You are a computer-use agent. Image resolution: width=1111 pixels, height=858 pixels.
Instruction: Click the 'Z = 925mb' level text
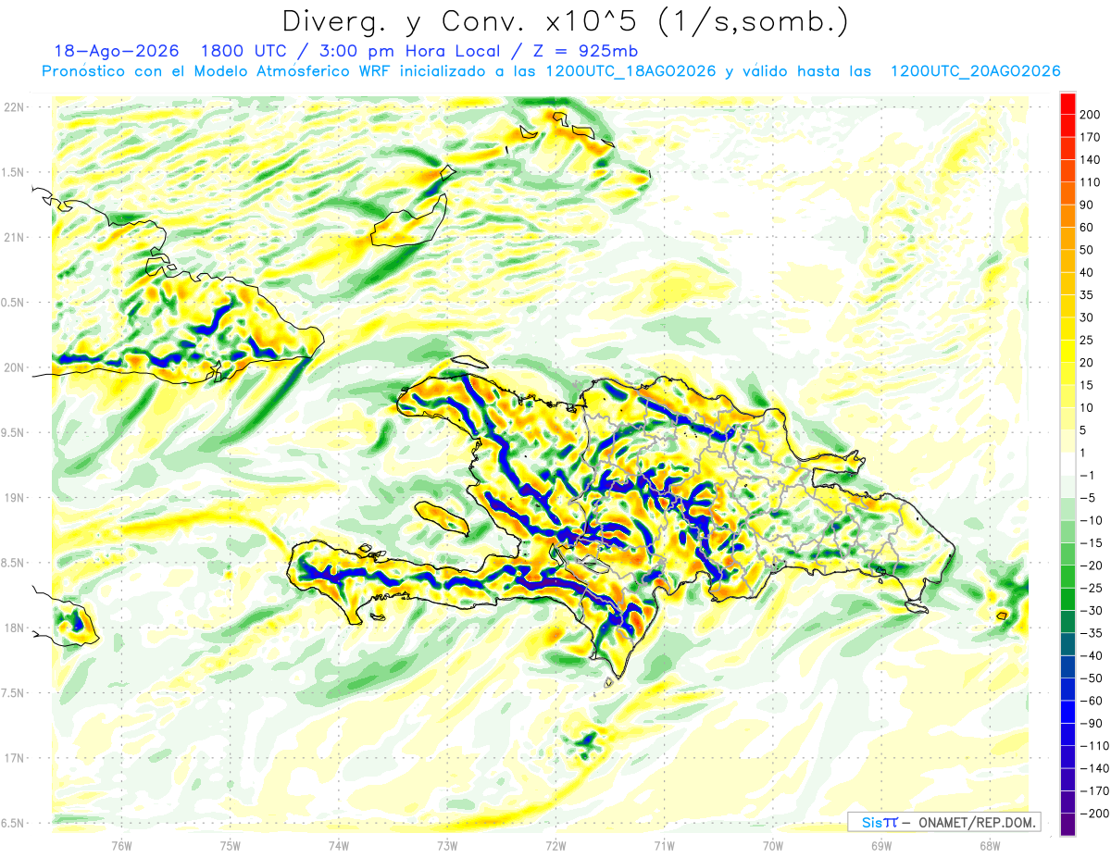coord(587,51)
